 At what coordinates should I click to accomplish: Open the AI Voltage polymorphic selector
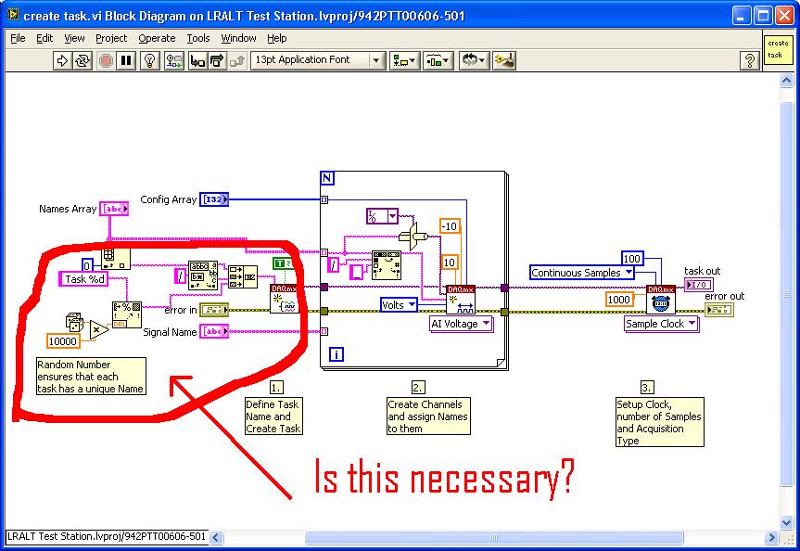462,324
